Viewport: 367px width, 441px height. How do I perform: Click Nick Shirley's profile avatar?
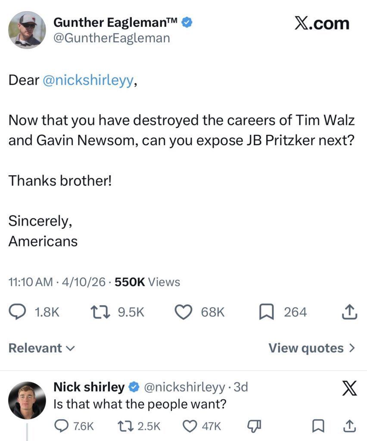click(27, 400)
